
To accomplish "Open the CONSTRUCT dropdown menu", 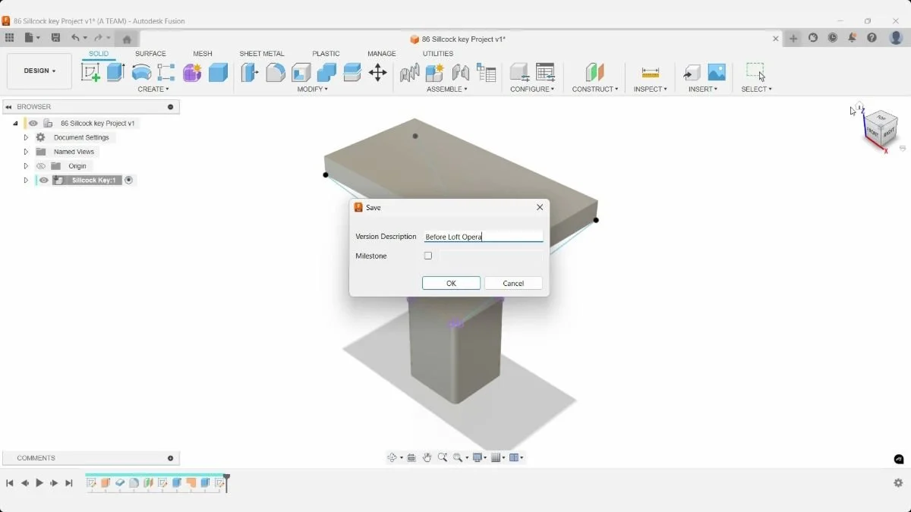I will [595, 90].
